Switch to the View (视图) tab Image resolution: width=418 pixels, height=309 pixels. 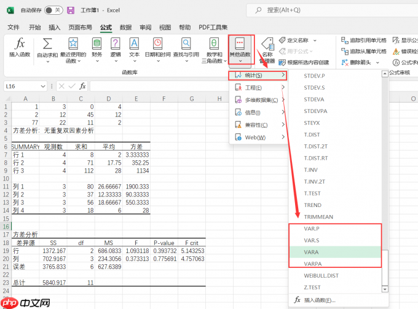165,27
